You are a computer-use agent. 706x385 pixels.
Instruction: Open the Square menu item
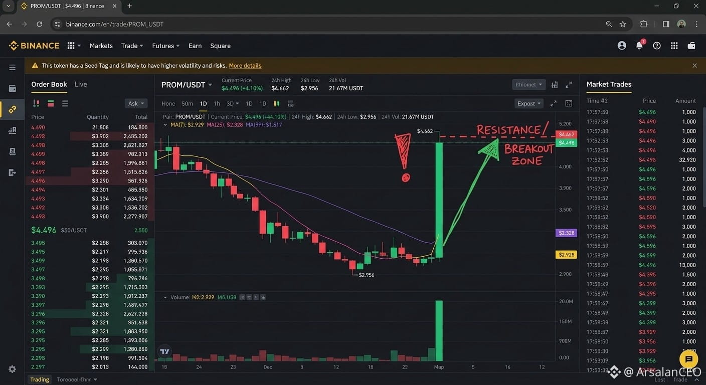(221, 46)
